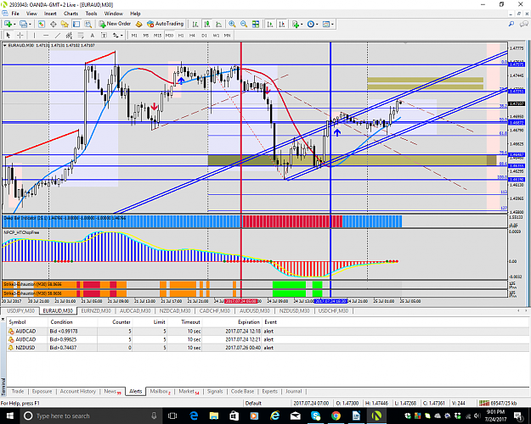Pick the Fibonacci Retracement tool

[x=81, y=35]
